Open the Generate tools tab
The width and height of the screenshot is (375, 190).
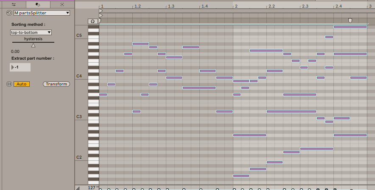click(x=62, y=5)
